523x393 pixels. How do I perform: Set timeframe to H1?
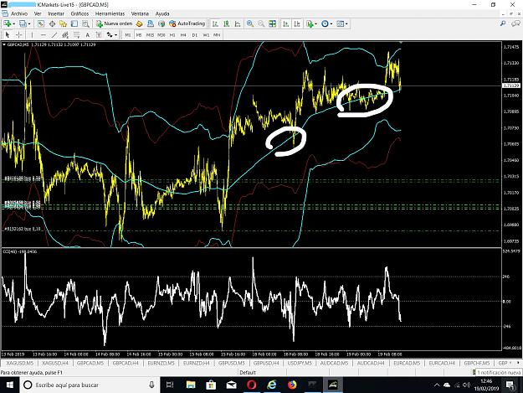click(172, 34)
